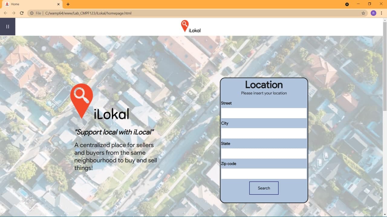Screen dimensions: 387x217
Task: Click the State input field
Action: pos(264,153)
